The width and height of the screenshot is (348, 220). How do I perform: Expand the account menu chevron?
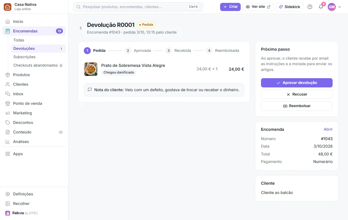340,7
